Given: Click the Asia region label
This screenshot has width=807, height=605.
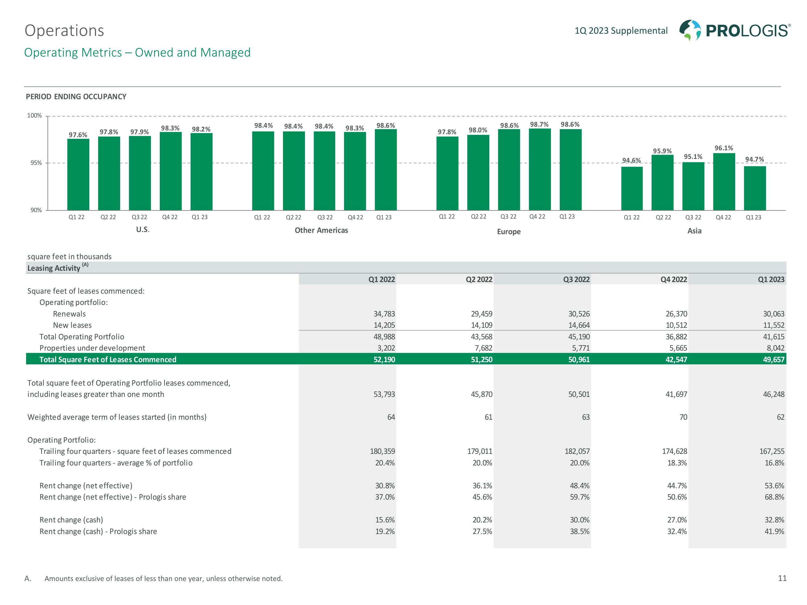Looking at the screenshot, I should pyautogui.click(x=694, y=231).
